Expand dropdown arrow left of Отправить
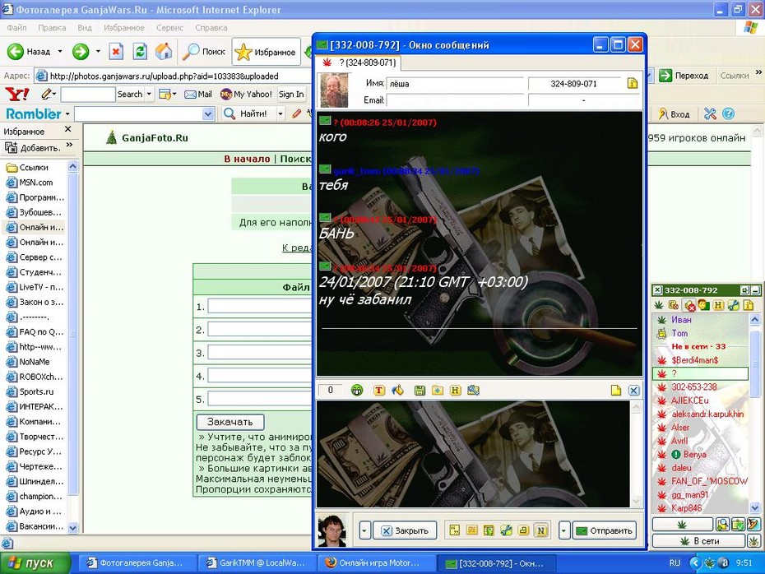The width and height of the screenshot is (765, 574). coord(564,530)
